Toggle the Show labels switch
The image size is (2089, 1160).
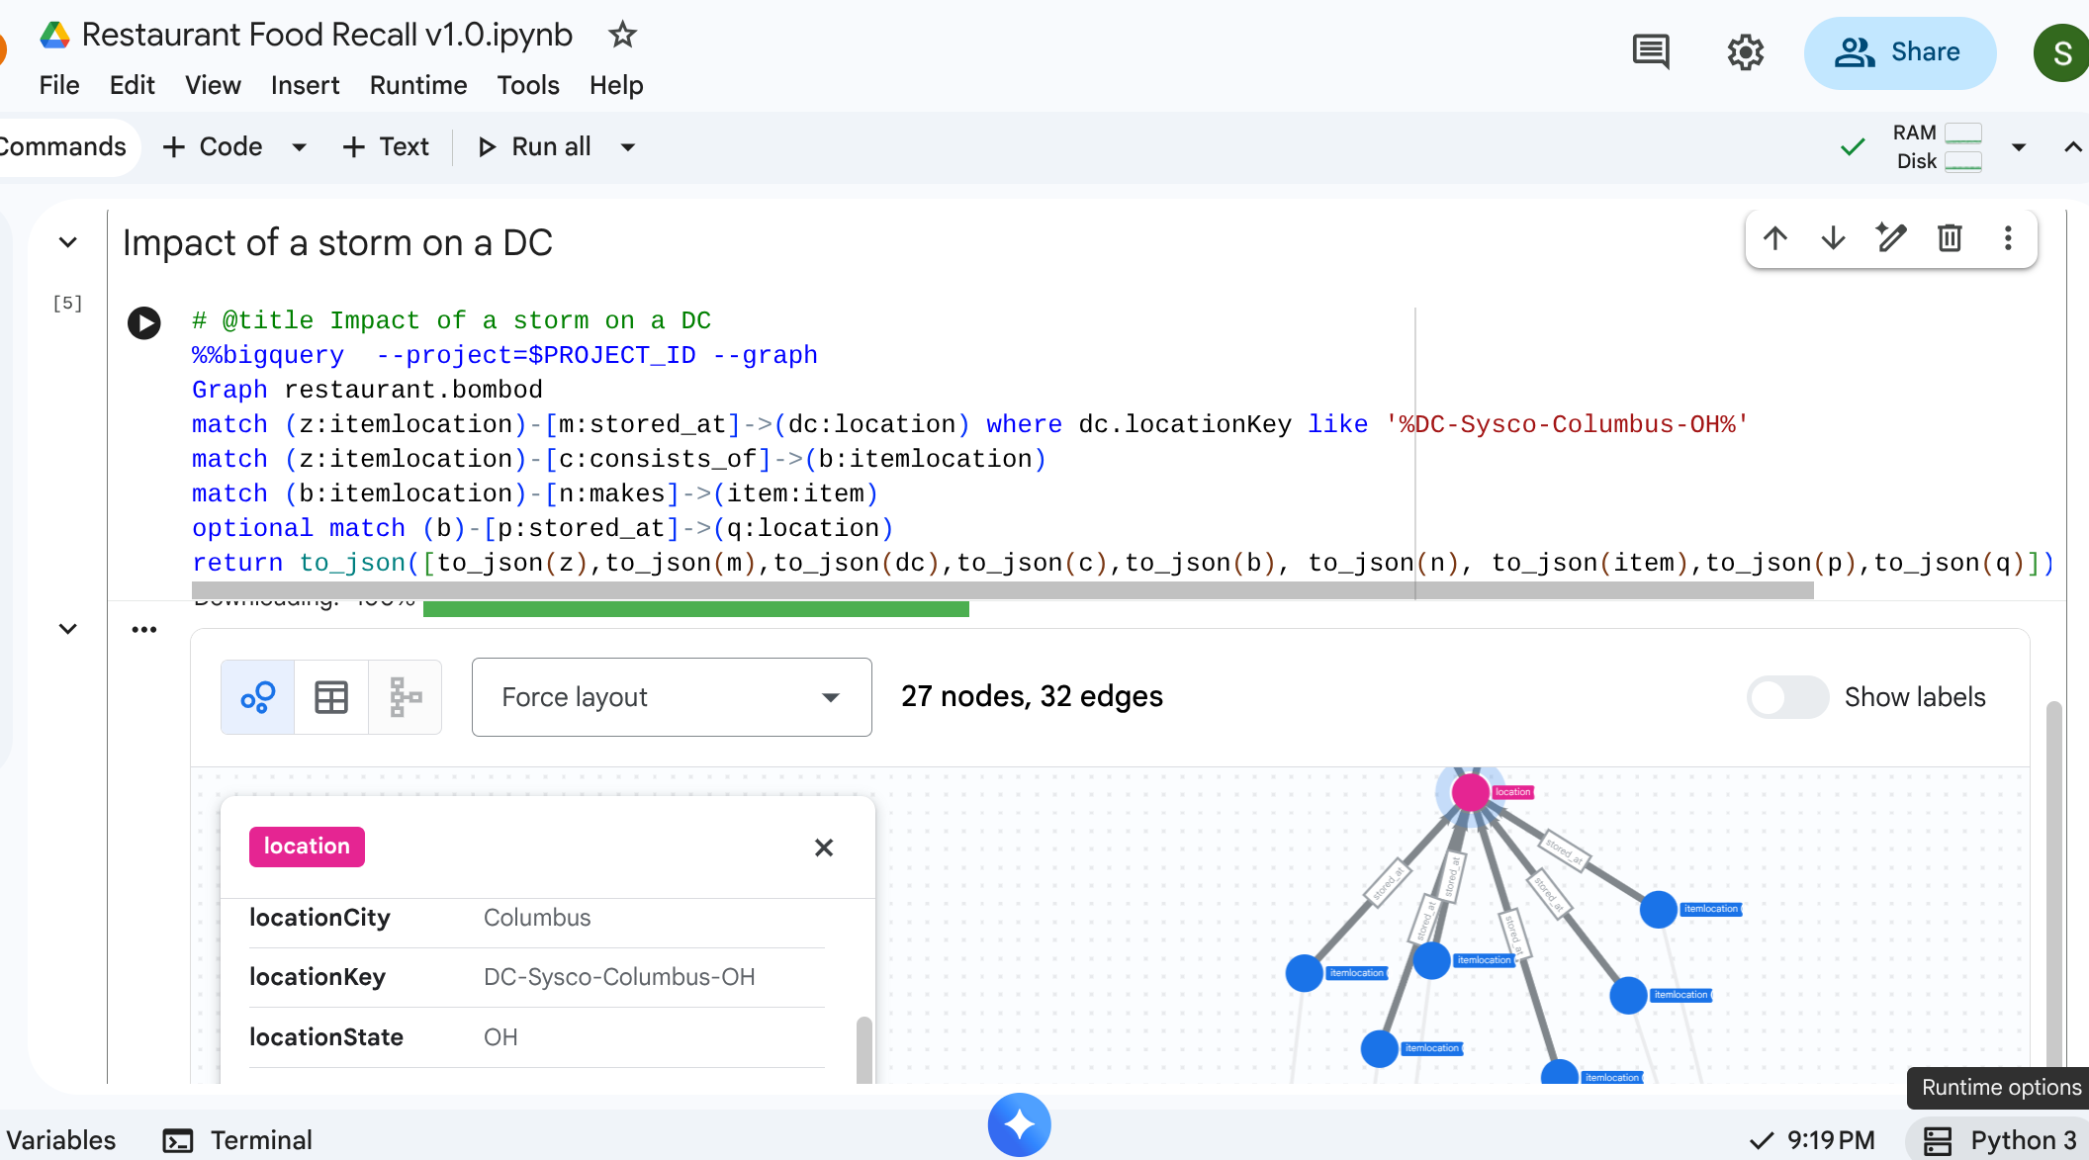[x=1786, y=697]
